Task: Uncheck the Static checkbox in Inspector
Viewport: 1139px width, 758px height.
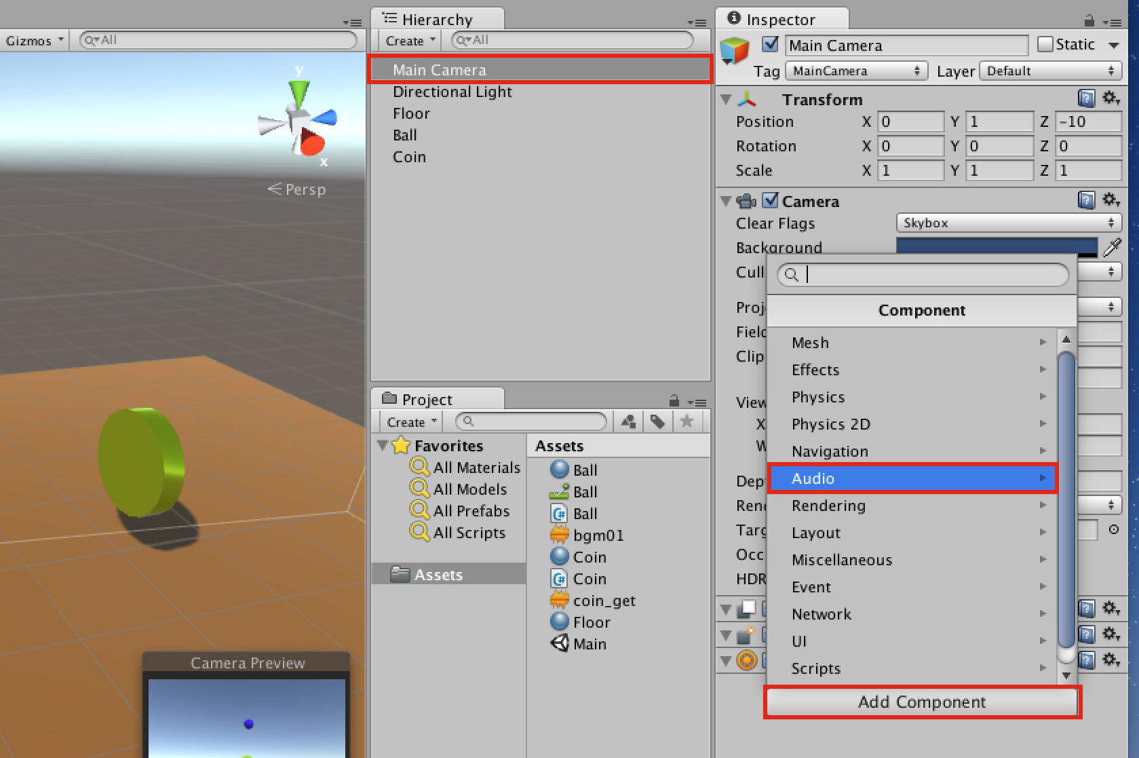Action: coord(1045,43)
